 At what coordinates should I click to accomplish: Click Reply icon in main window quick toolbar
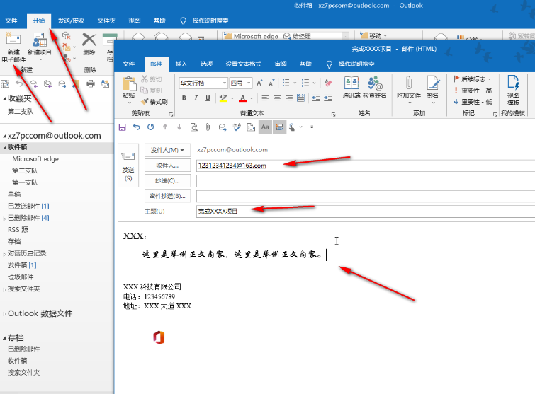[x=33, y=83]
